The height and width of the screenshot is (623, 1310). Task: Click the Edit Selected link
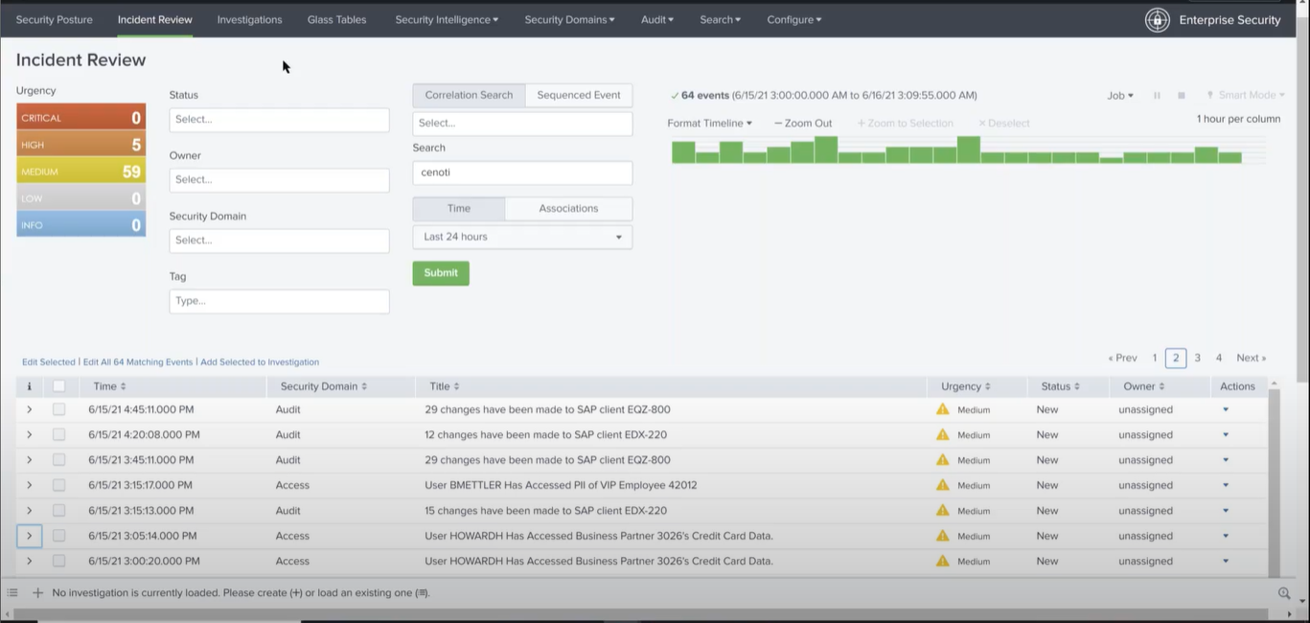49,362
